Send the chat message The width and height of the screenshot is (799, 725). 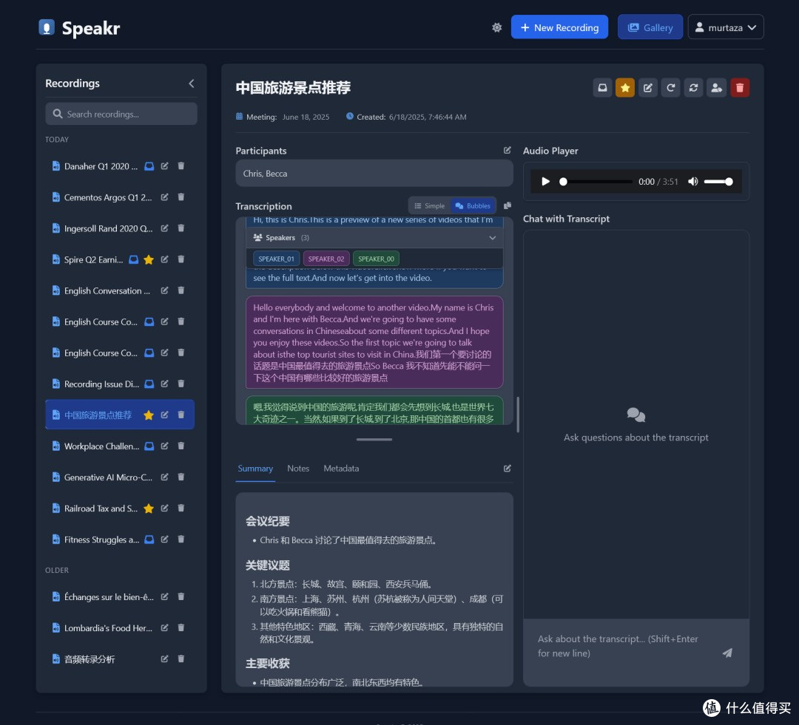pos(727,653)
